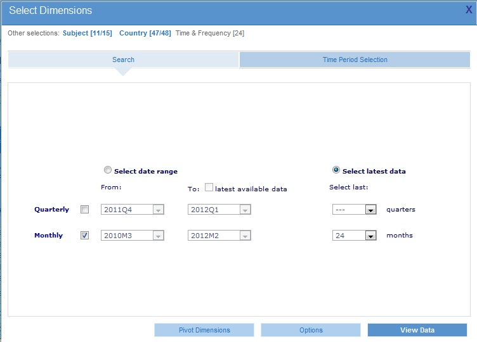Image resolution: width=477 pixels, height=342 pixels.
Task: Close the Select Dimensions dialog with X
Action: [x=469, y=9]
